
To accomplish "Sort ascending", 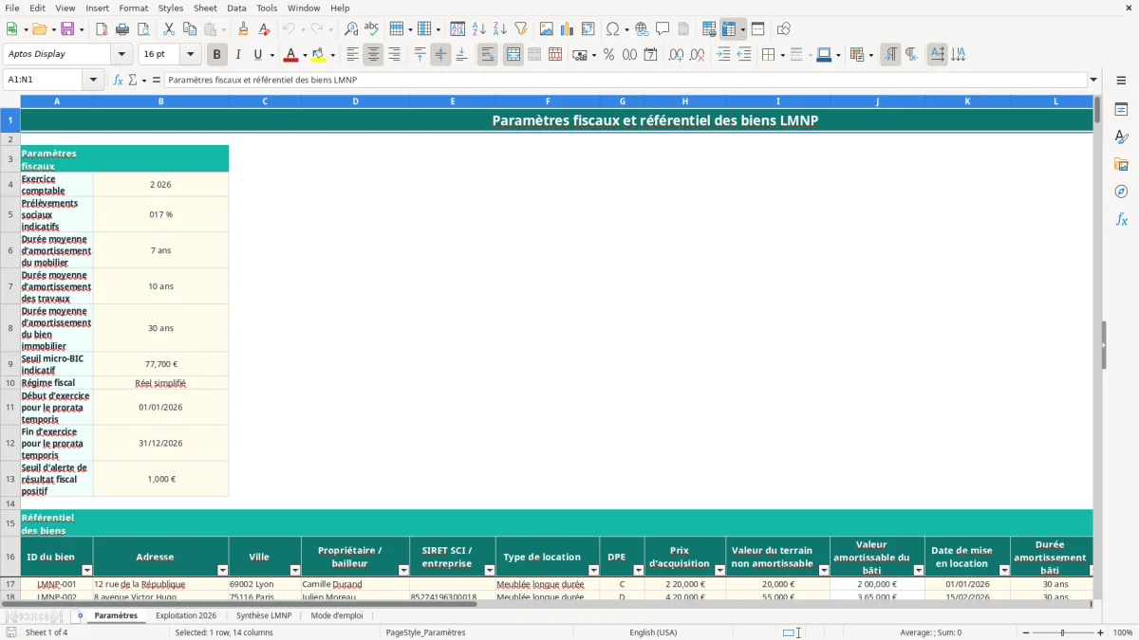I will click(479, 29).
